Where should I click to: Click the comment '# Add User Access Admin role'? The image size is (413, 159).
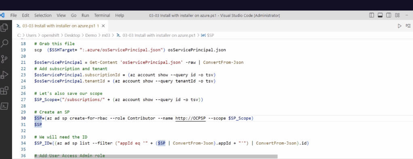70,156
